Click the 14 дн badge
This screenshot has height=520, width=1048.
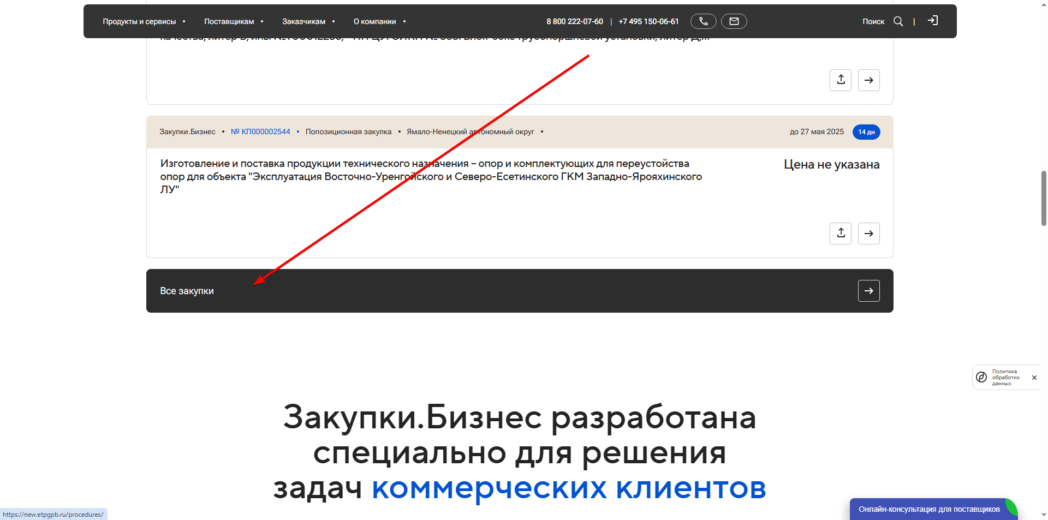[866, 132]
